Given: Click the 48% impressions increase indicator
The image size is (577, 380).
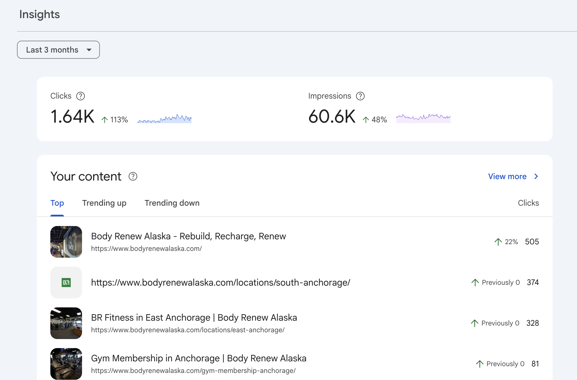Looking at the screenshot, I should (375, 120).
